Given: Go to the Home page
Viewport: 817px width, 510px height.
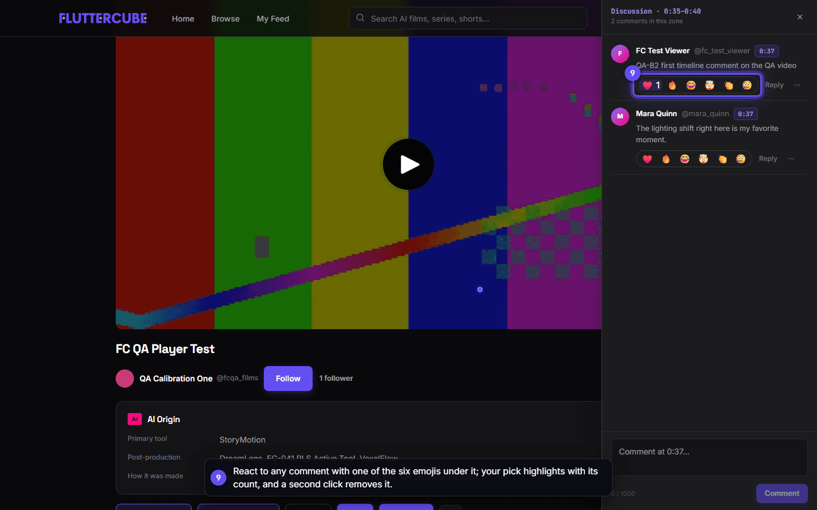Looking at the screenshot, I should tap(183, 19).
